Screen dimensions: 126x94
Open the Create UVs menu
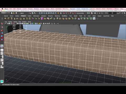pos(85,9)
